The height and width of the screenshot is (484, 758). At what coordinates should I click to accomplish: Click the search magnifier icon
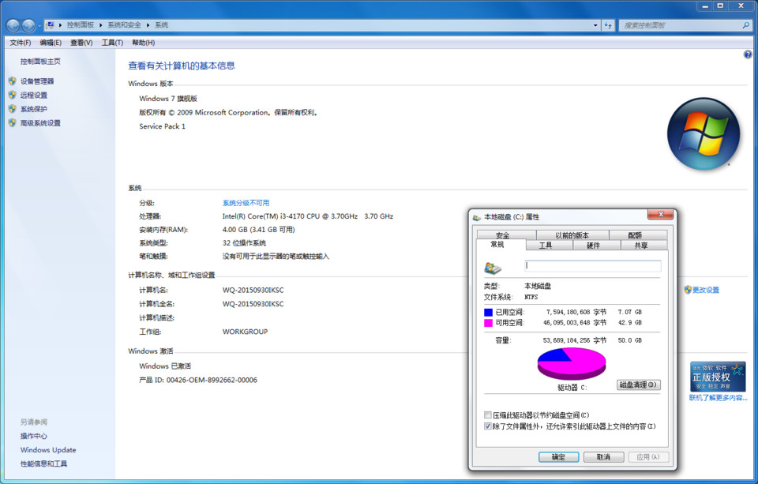[x=746, y=25]
